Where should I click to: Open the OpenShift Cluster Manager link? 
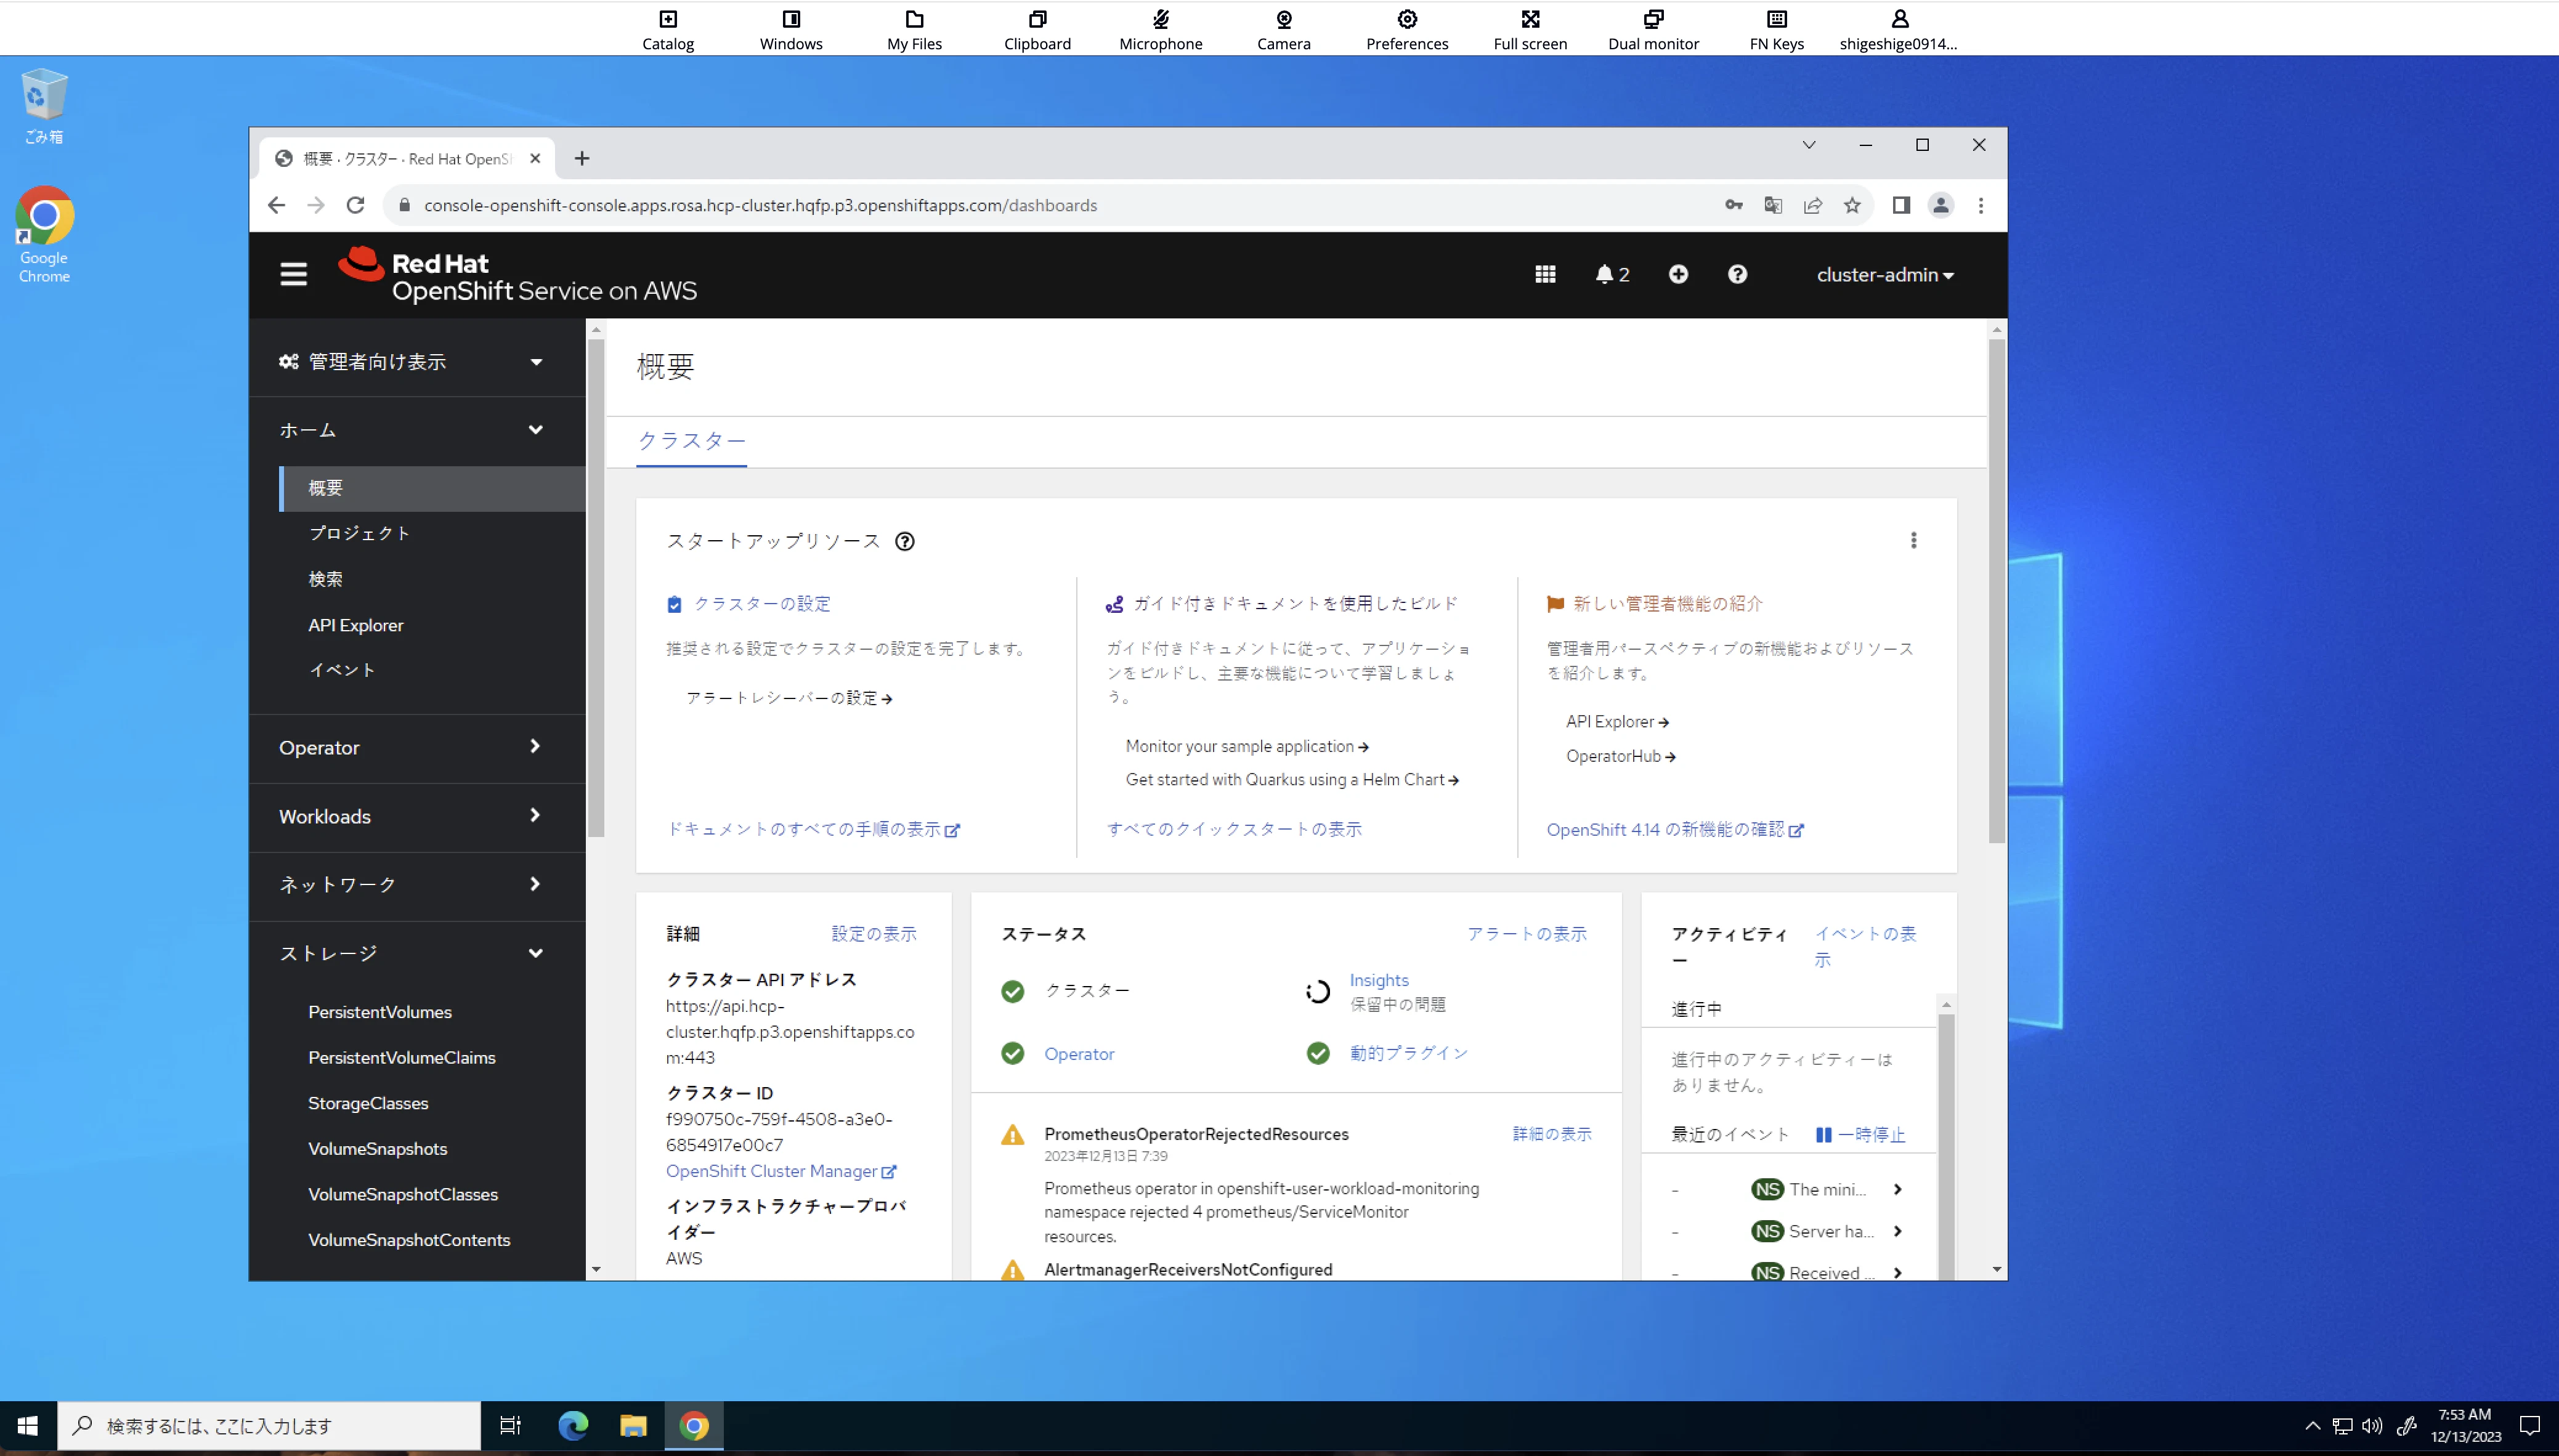(x=781, y=1171)
